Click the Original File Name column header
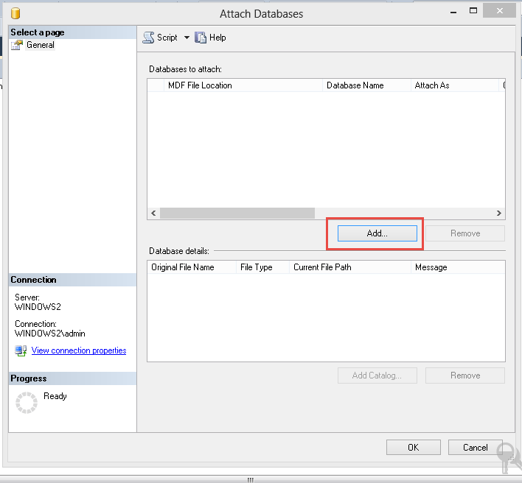This screenshot has height=483, width=522. 183,267
